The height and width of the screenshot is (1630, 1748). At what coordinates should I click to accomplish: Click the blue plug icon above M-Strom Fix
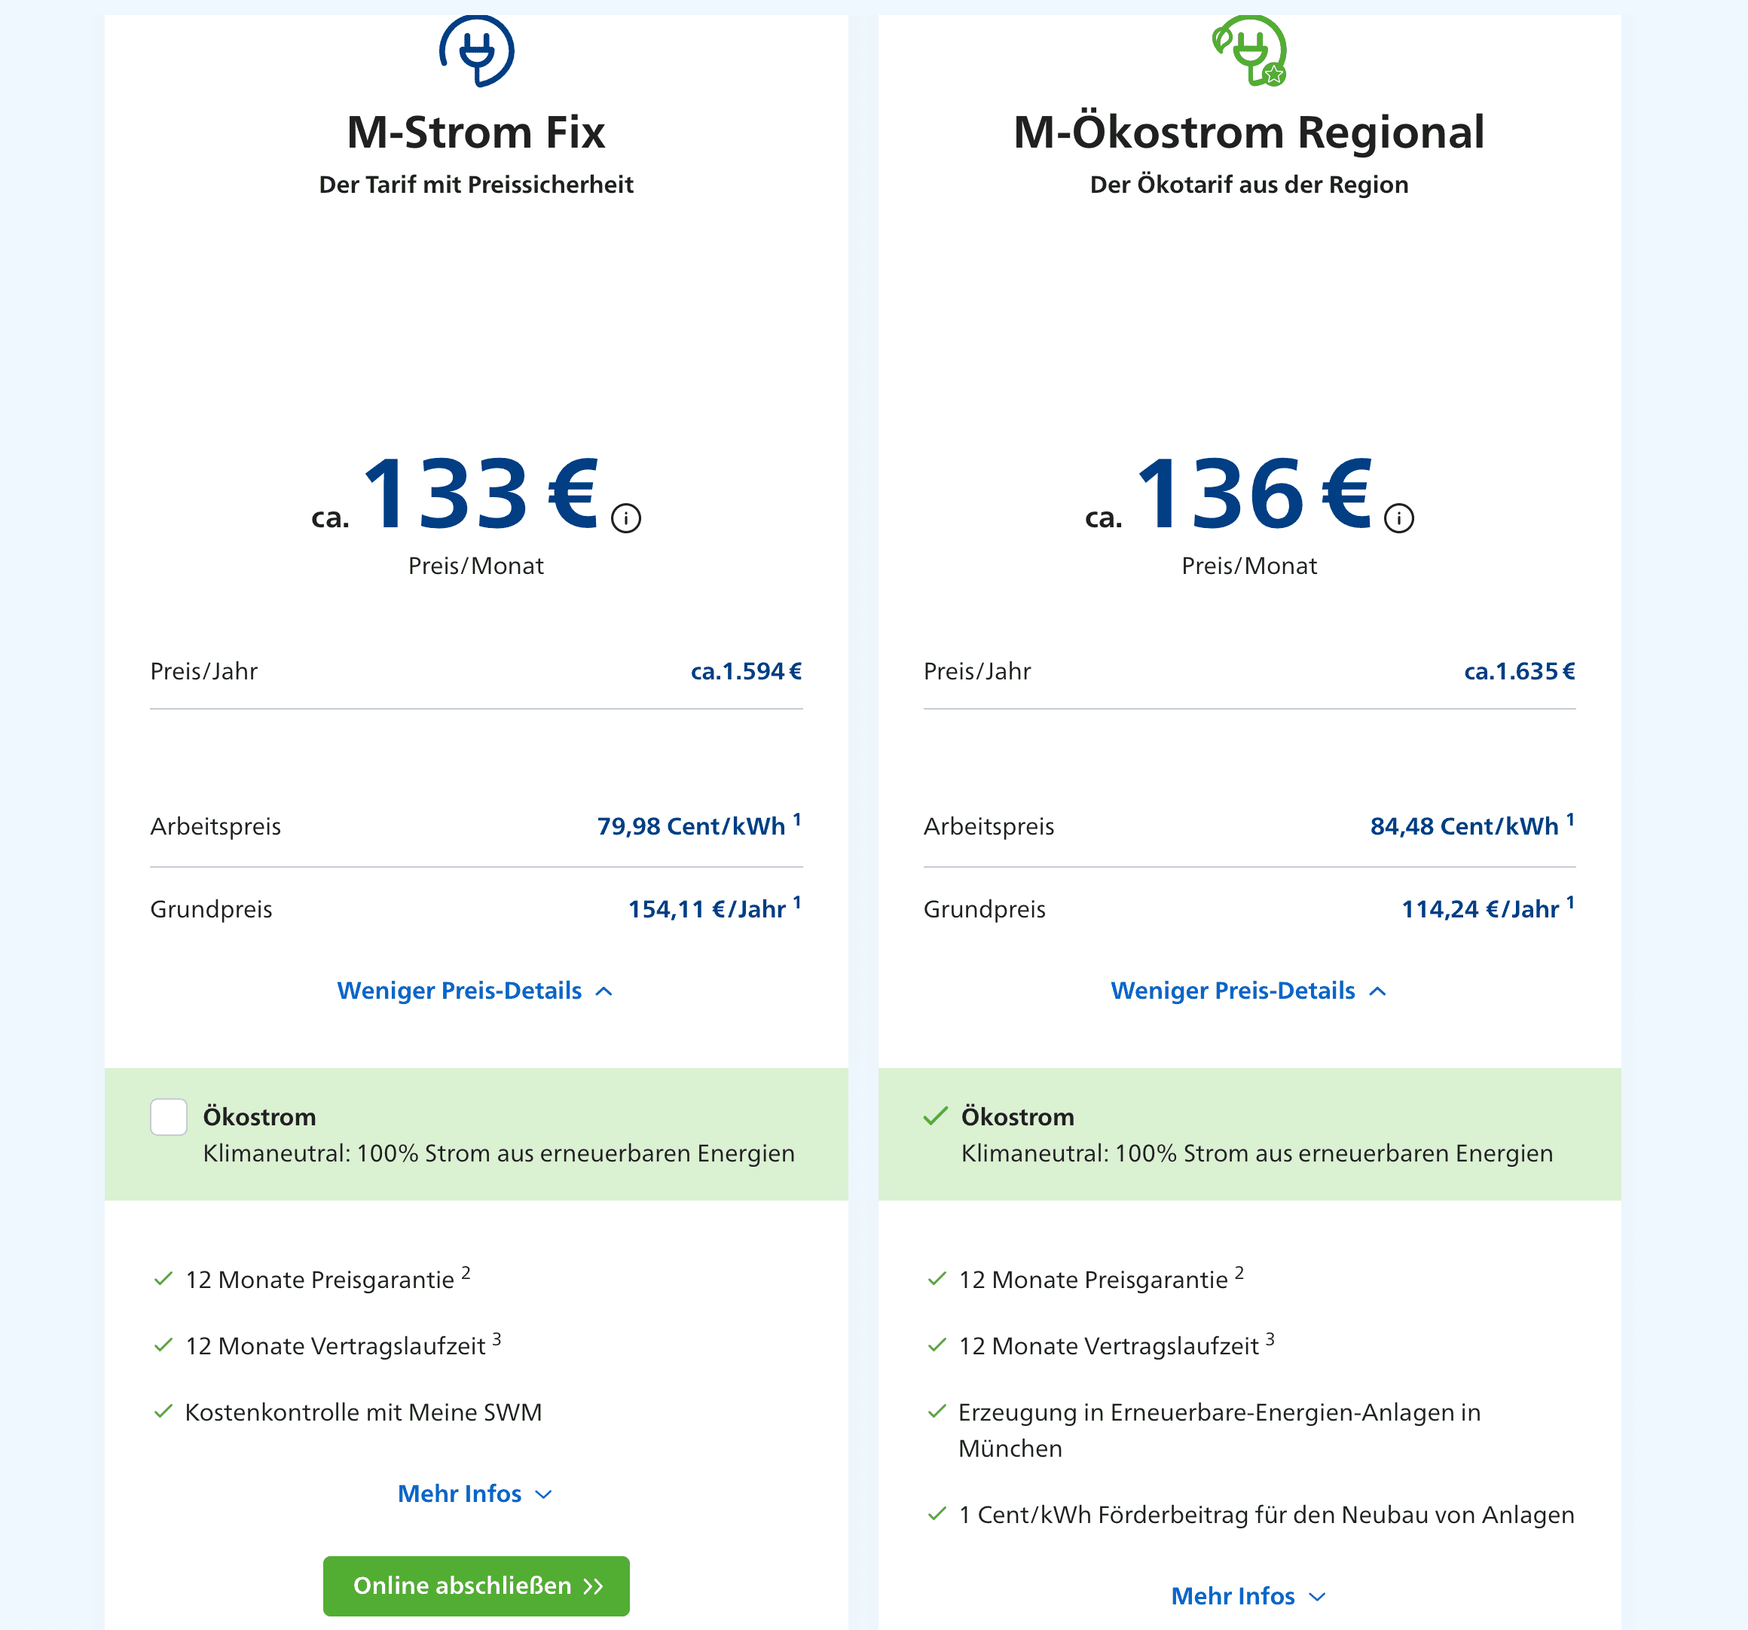477,50
